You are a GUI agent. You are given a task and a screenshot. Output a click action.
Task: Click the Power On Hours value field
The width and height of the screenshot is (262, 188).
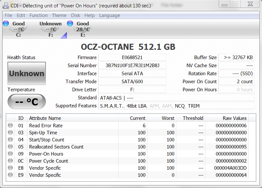tap(236, 90)
